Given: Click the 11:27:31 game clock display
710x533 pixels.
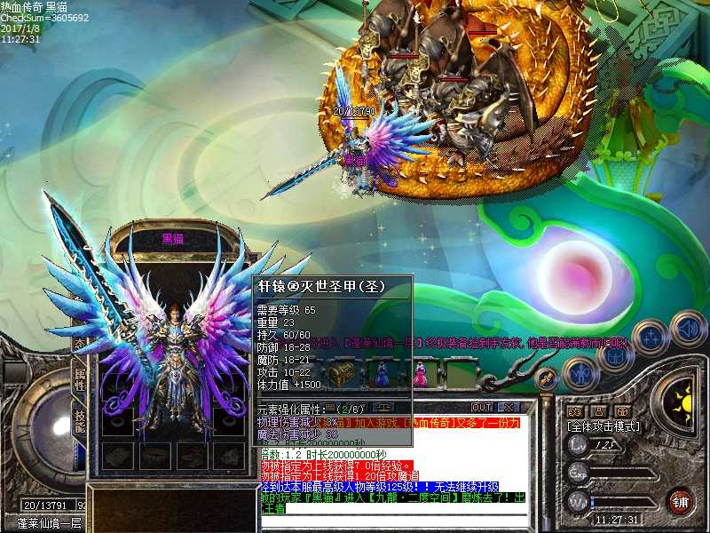Looking at the screenshot, I should (617, 520).
